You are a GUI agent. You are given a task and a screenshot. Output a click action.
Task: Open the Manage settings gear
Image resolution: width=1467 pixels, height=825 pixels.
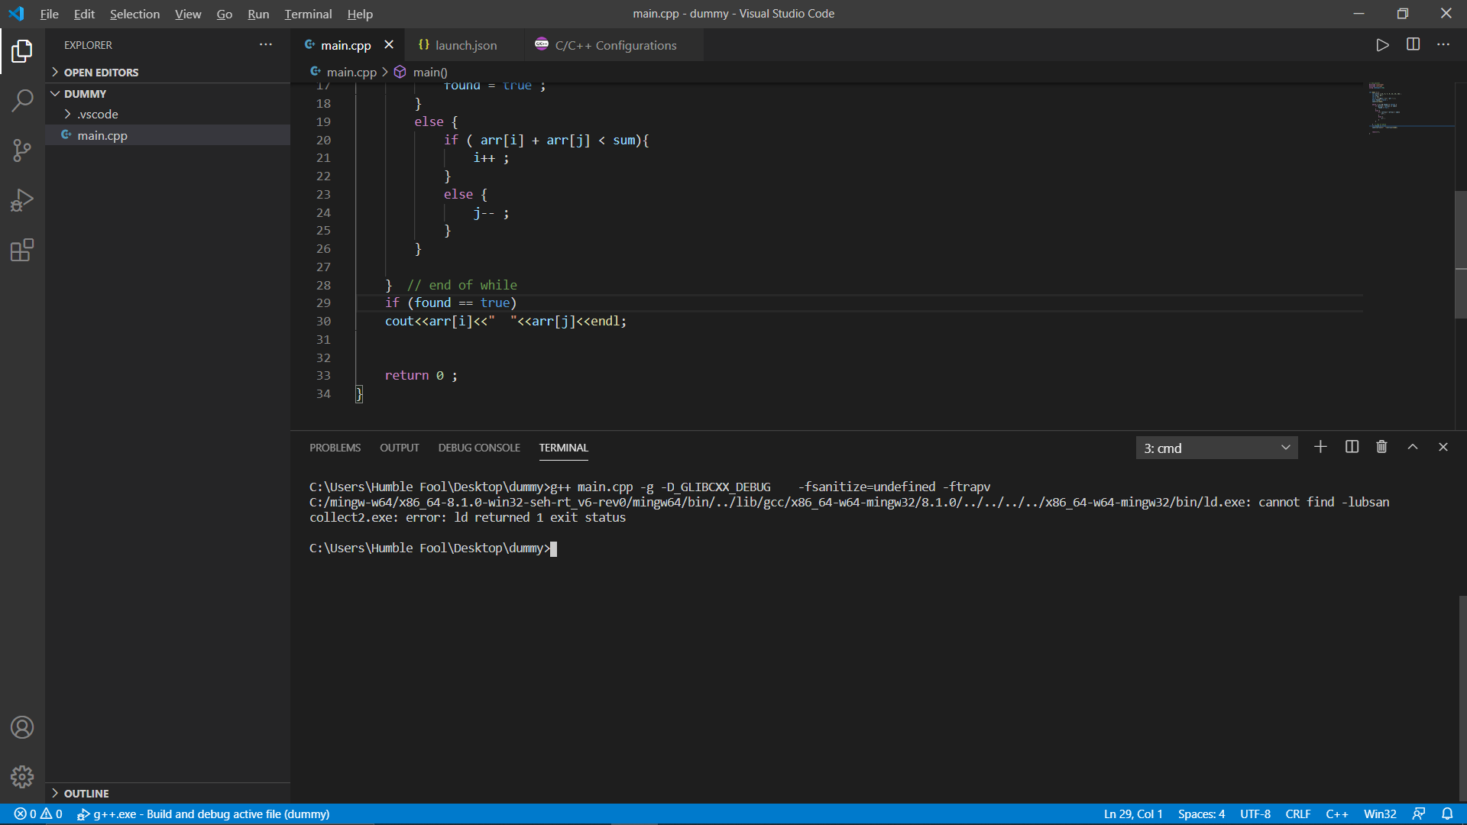click(22, 777)
